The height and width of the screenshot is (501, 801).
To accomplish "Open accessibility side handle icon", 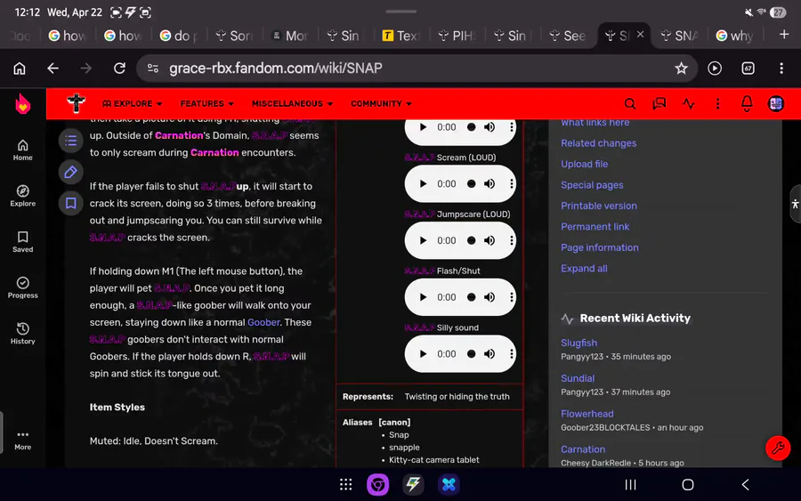I will coord(795,204).
